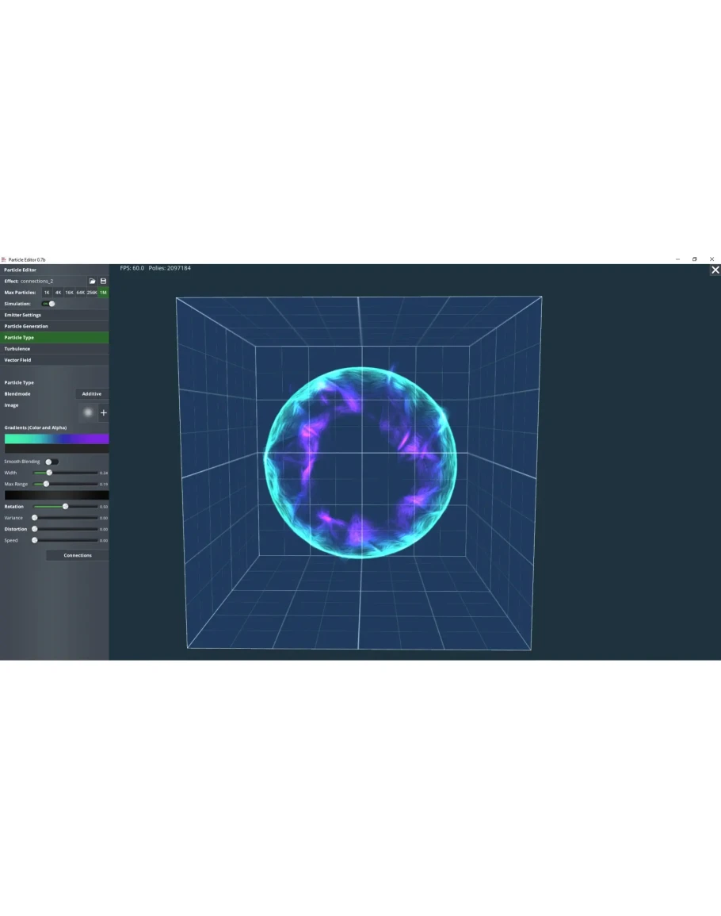Click the teal-to-purple color gradient bar

[56, 439]
